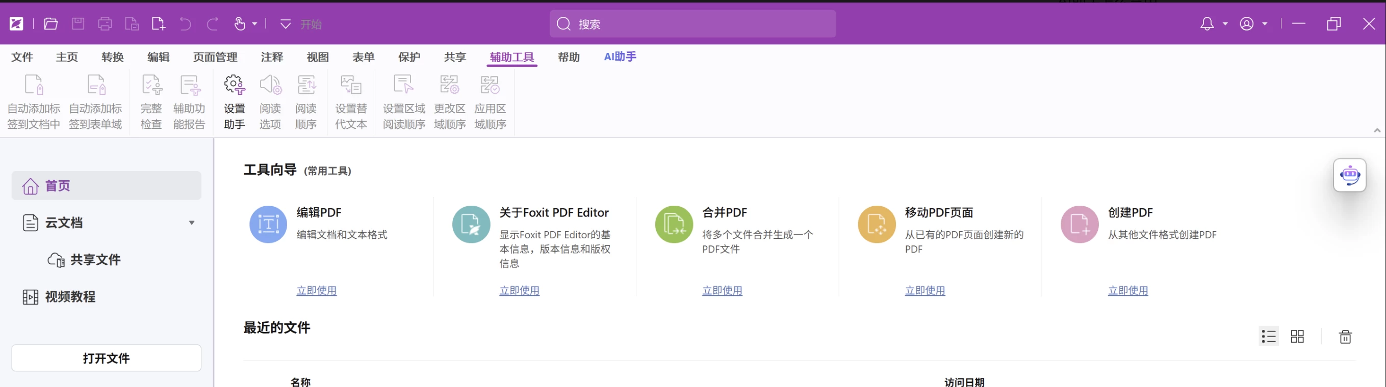Open the 阅读选项 tool
Screen dimensions: 1386x387
270,102
